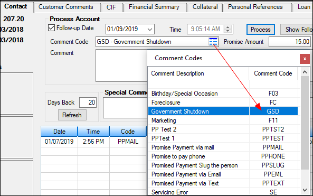Open the Personal References tab

(255, 7)
